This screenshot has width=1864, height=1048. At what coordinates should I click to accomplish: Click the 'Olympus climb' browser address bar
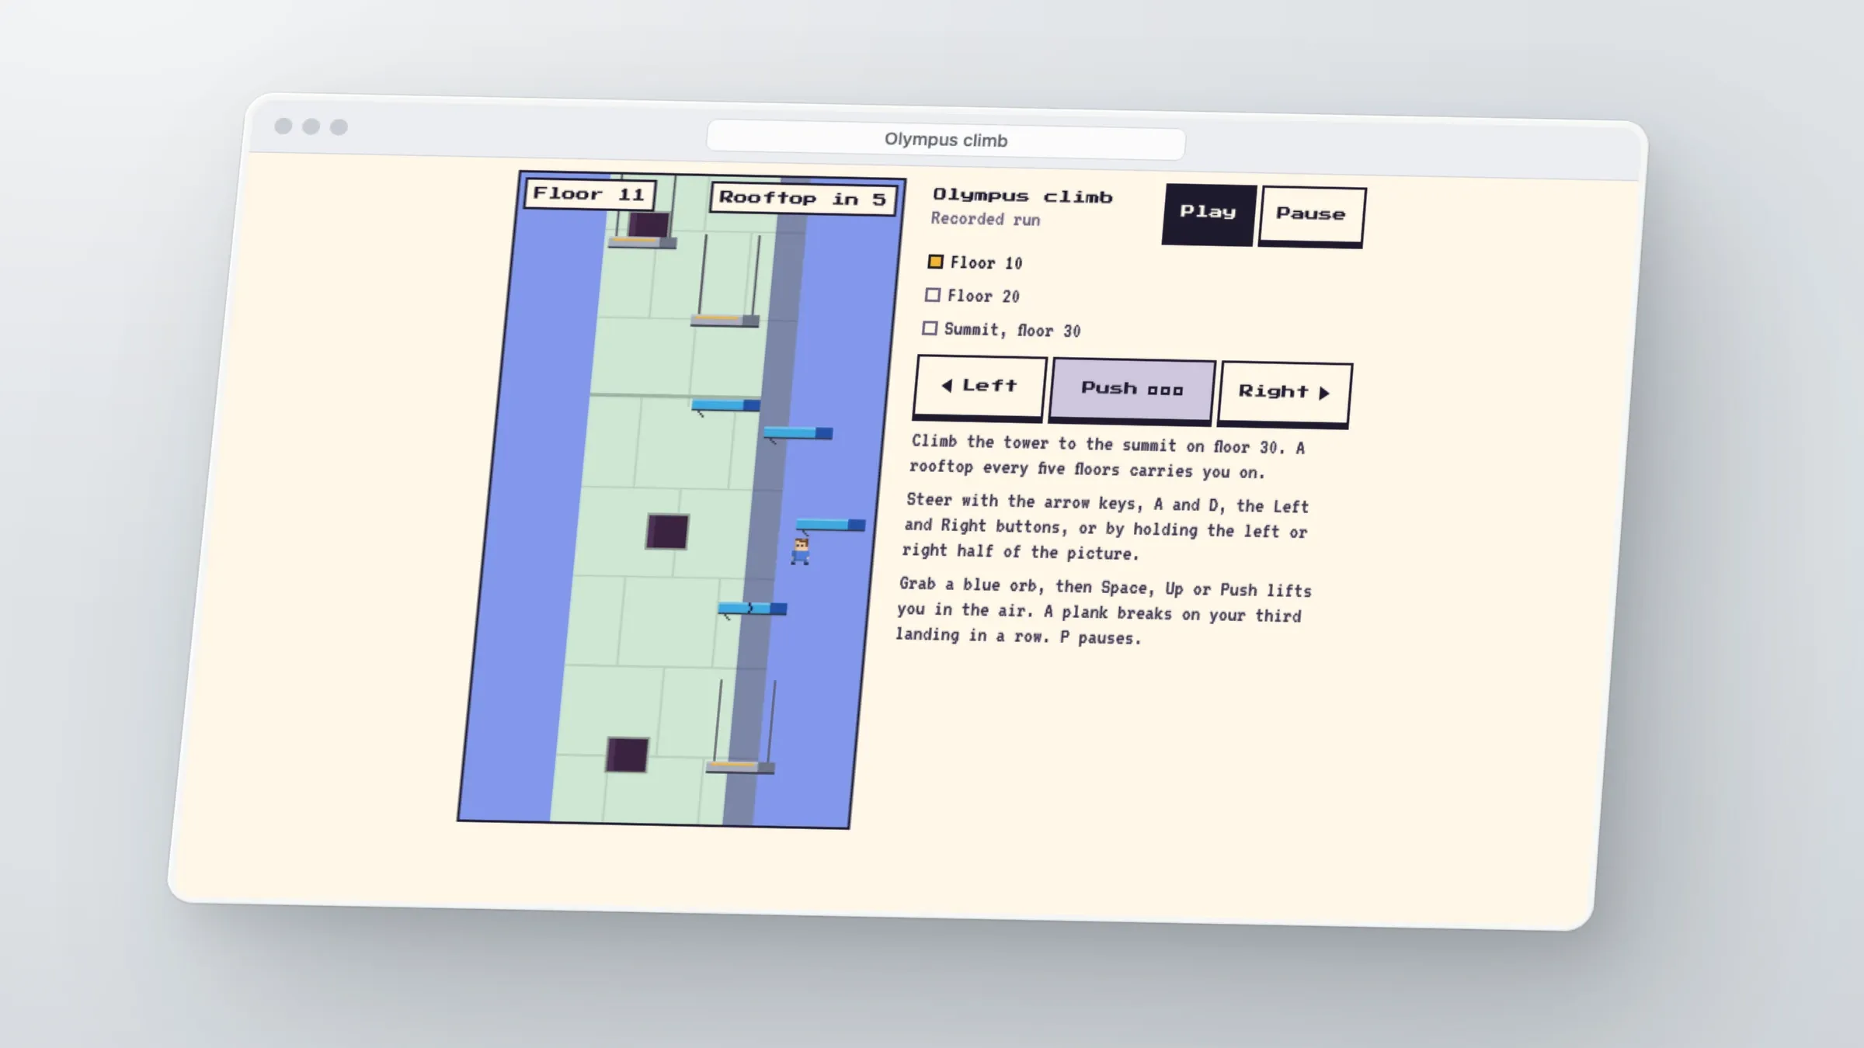coord(946,141)
